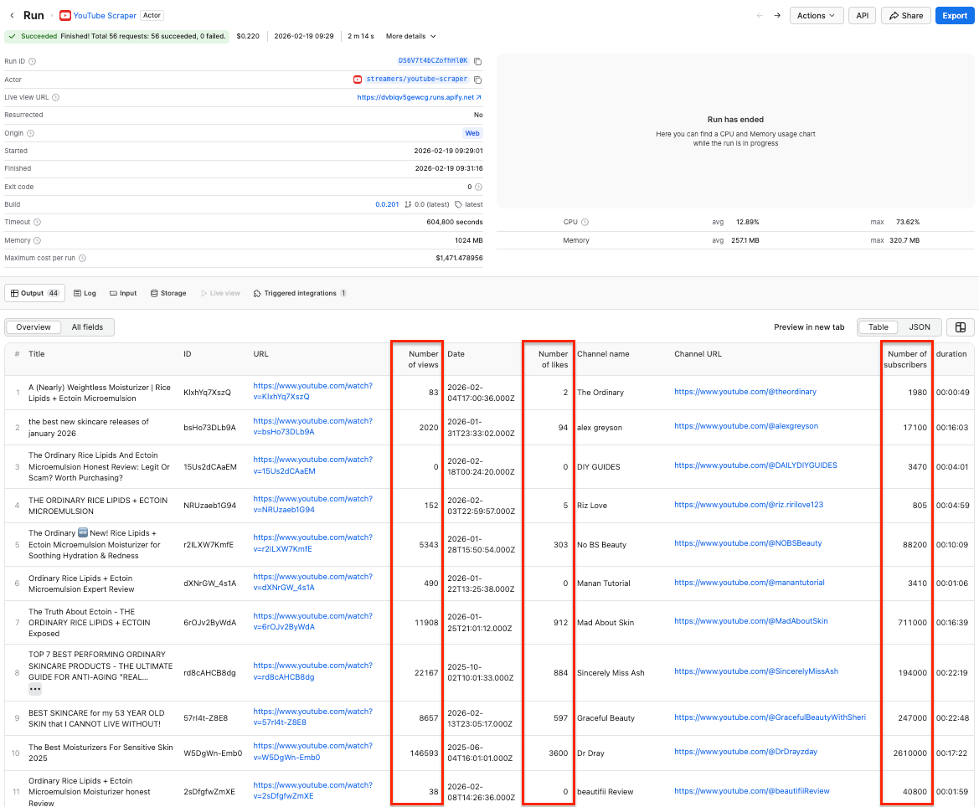
Task: Switch from Overview to All fields view
Action: [x=88, y=326]
